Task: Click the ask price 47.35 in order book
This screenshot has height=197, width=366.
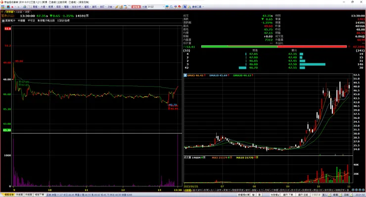Action: click(292, 54)
